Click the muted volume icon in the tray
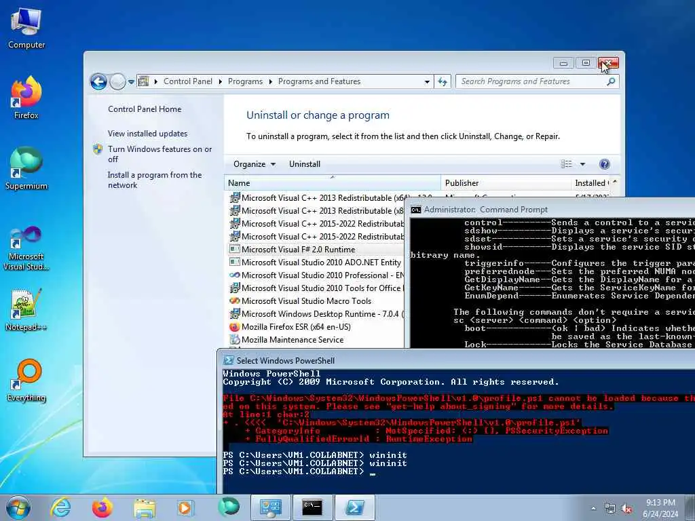This screenshot has height=521, width=695. pos(626,509)
